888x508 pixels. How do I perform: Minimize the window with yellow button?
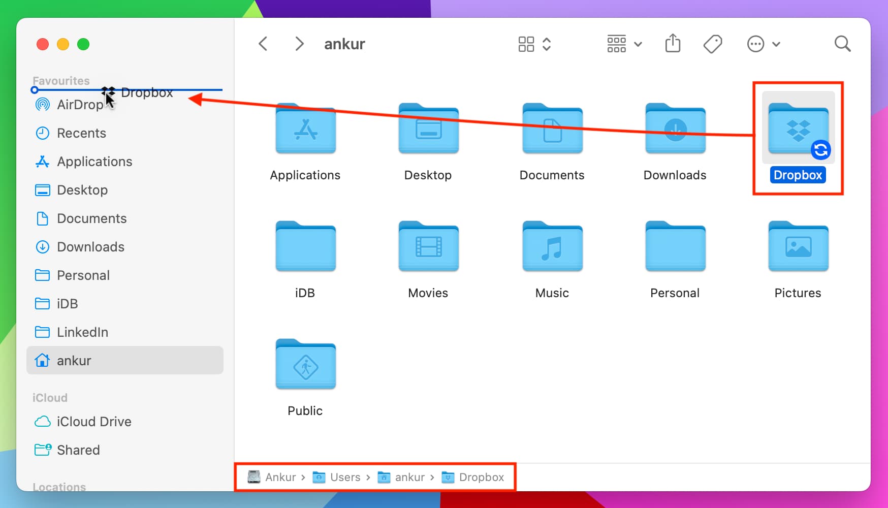63,44
